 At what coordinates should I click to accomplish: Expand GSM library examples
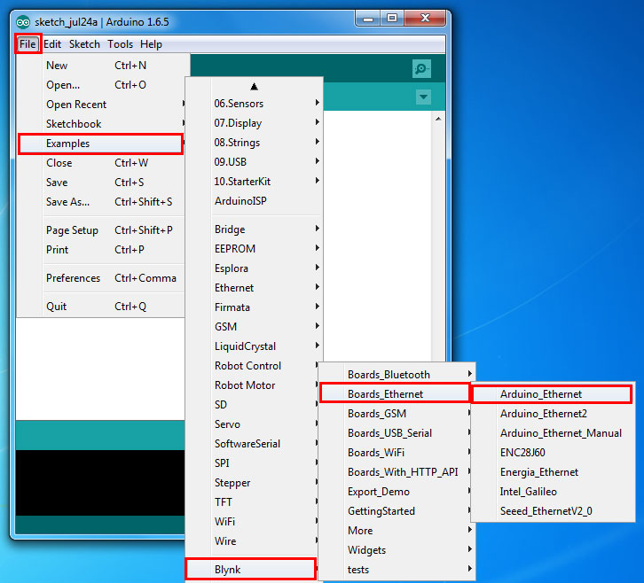[x=254, y=327]
